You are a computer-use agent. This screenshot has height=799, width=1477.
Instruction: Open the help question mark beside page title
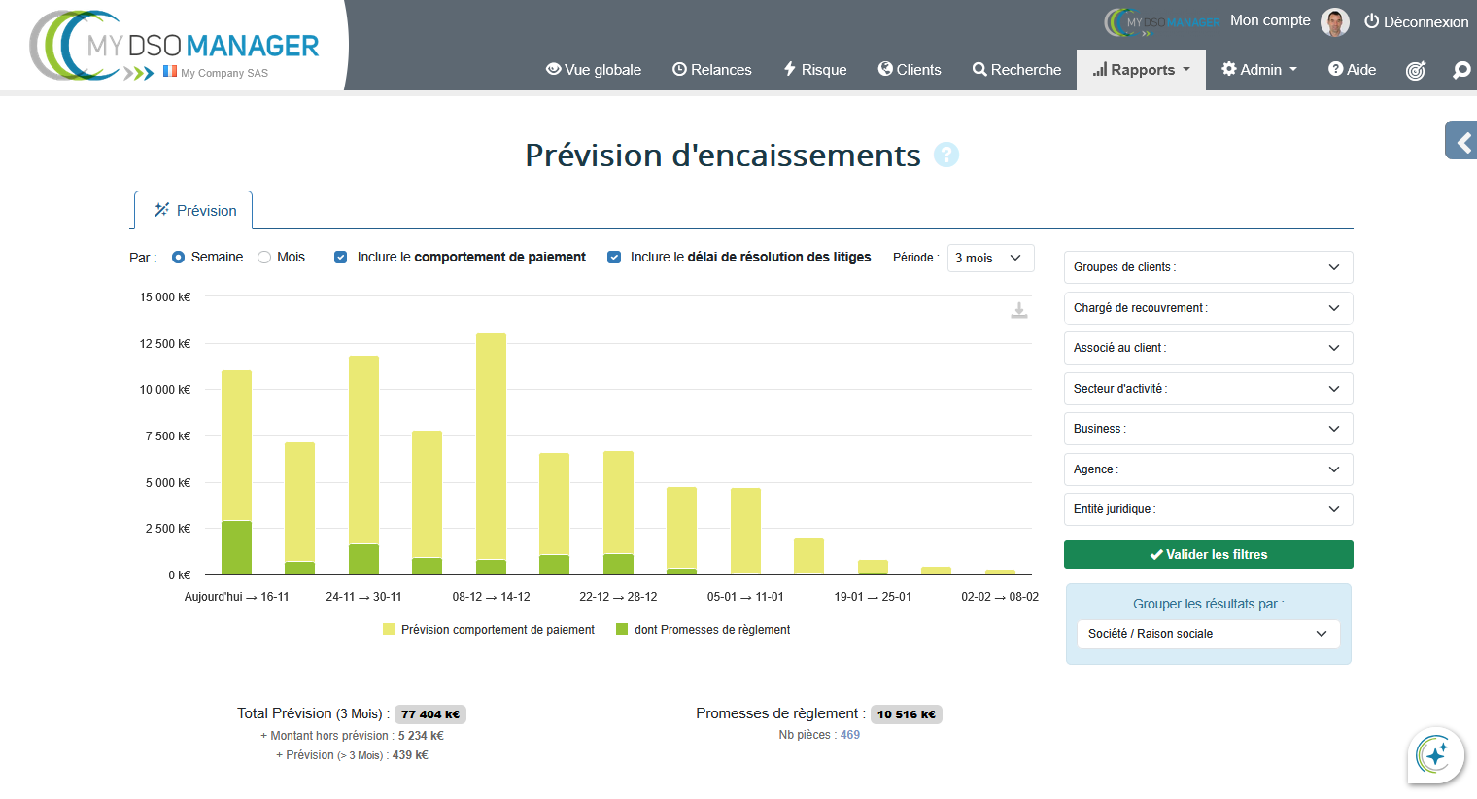(x=945, y=155)
